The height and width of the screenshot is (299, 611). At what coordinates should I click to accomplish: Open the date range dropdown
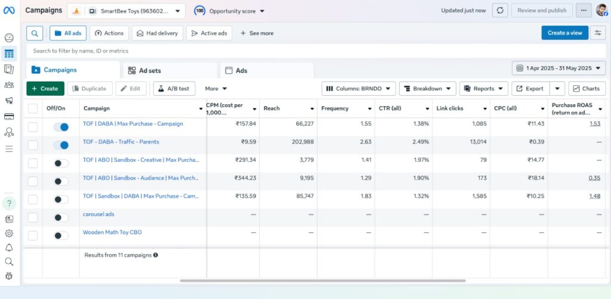coord(559,68)
